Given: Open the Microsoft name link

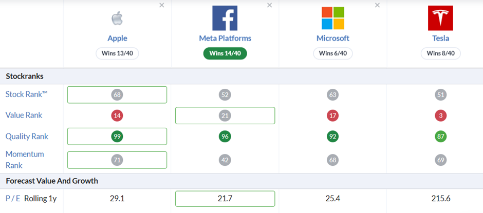Looking at the screenshot, I should [333, 38].
